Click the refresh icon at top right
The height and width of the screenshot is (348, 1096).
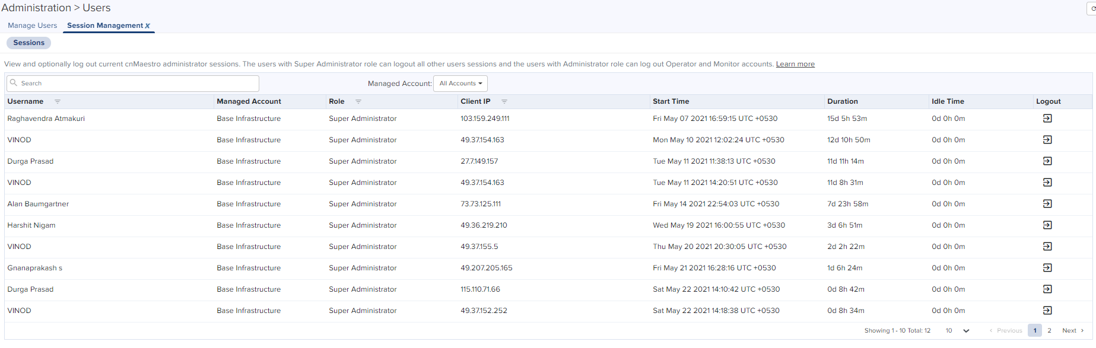click(x=1092, y=8)
